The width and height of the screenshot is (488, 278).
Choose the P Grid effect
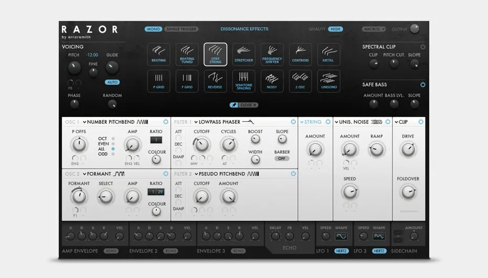(x=158, y=81)
